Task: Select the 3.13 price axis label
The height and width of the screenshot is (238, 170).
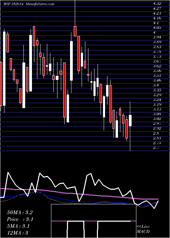Action: [x=157, y=109]
